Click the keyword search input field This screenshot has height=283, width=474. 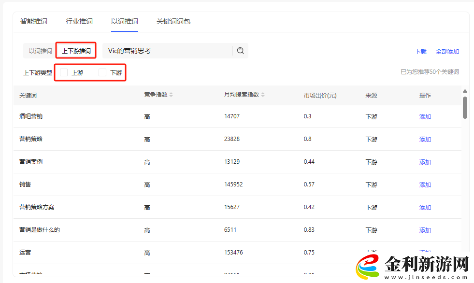coord(168,51)
